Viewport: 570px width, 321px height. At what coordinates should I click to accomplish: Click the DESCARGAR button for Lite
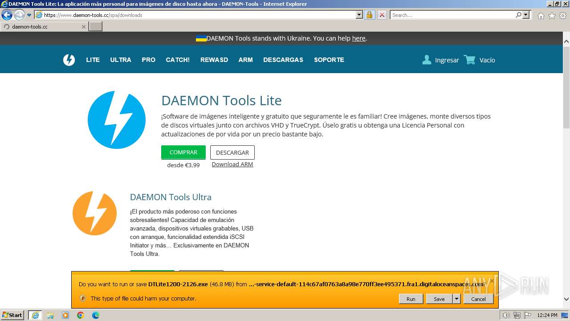tap(232, 152)
